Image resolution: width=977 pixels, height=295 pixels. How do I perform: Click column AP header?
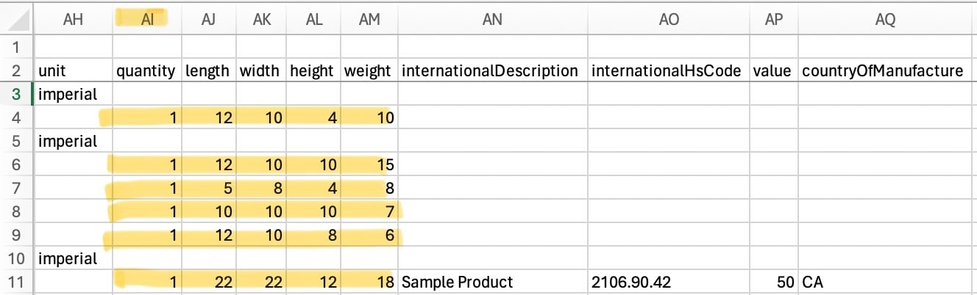773,21
